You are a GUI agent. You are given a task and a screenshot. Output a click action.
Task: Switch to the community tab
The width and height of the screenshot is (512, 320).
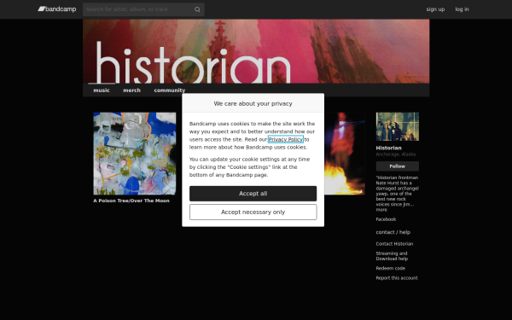click(x=170, y=90)
